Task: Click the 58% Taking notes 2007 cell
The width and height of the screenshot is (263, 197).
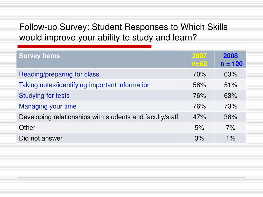Action: [199, 85]
